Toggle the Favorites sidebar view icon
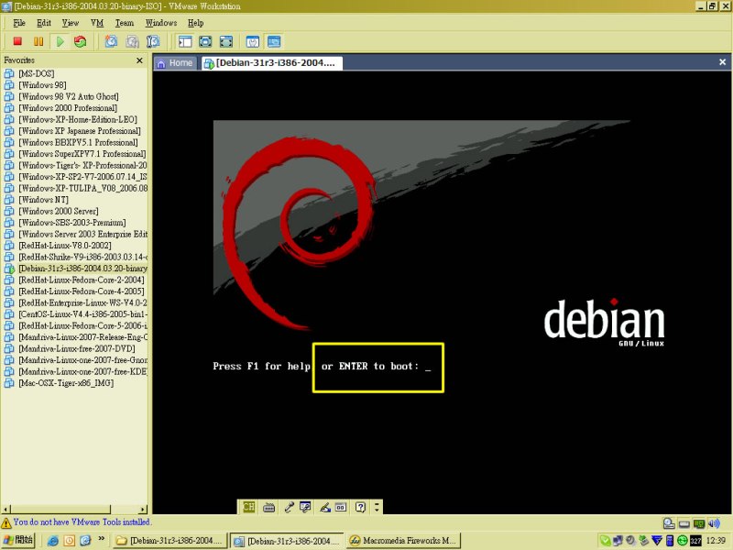The width and height of the screenshot is (733, 550). click(185, 41)
